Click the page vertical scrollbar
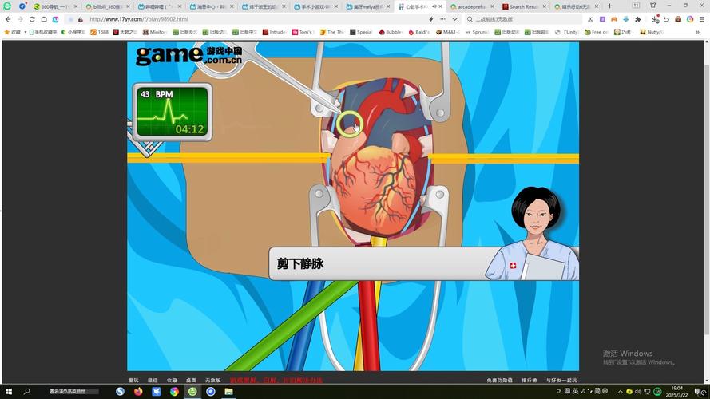Viewport: 710px width, 399px height. point(707,199)
